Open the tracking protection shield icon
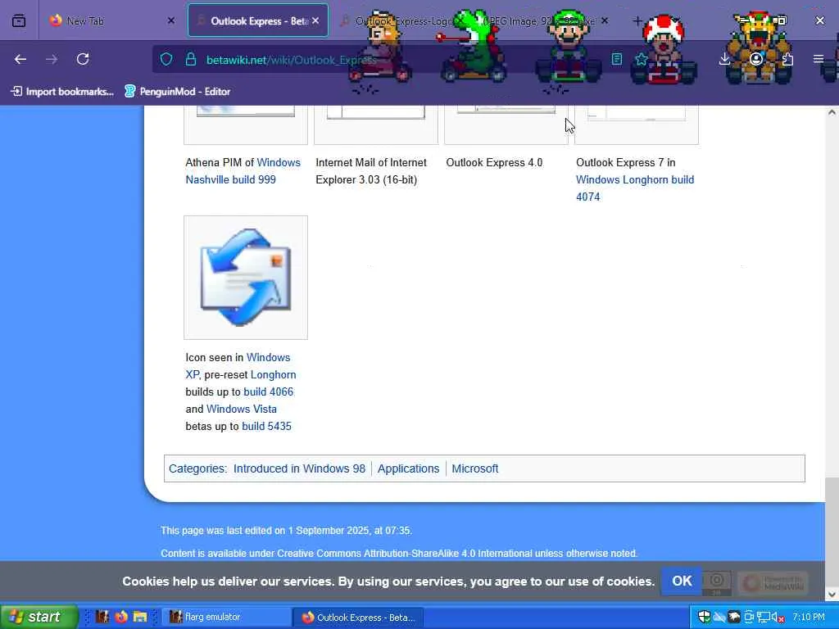This screenshot has width=839, height=629. [x=166, y=59]
